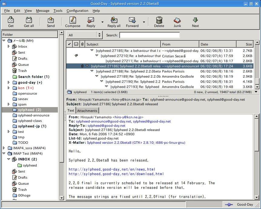
Task: Open the Help menu
Action: tap(96, 11)
